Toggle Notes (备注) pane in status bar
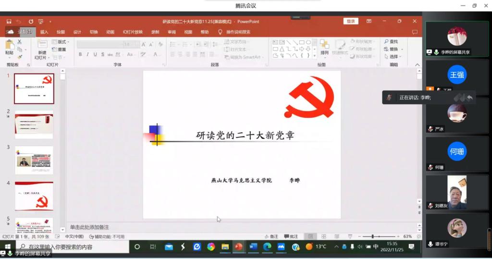The width and height of the screenshot is (492, 259). tap(271, 236)
